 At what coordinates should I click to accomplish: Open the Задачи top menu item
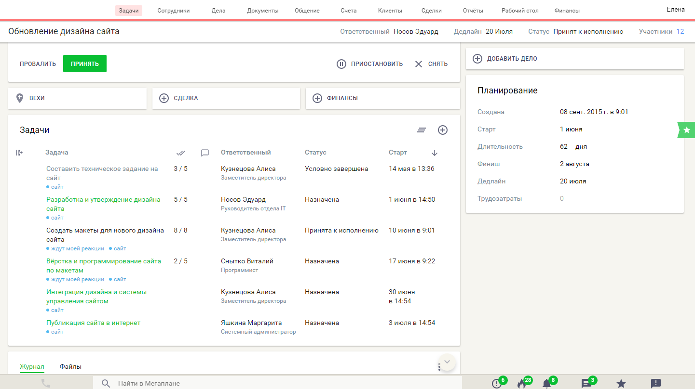tap(129, 11)
